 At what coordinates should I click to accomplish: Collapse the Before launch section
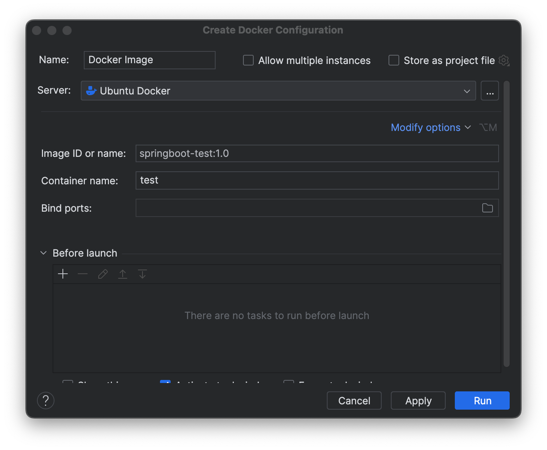43,253
